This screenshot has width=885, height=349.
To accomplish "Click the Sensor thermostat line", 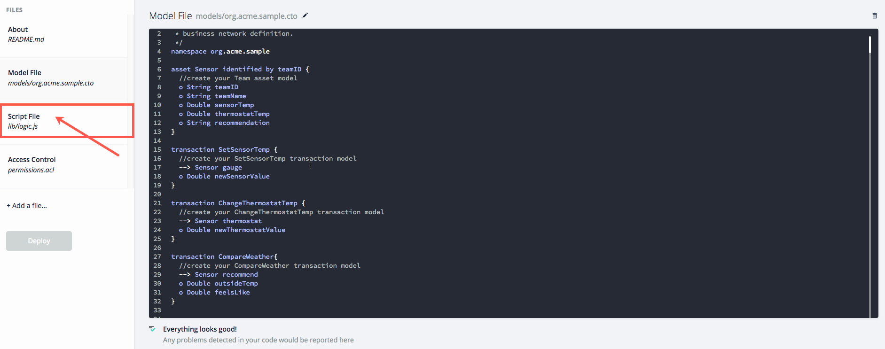I will click(220, 221).
